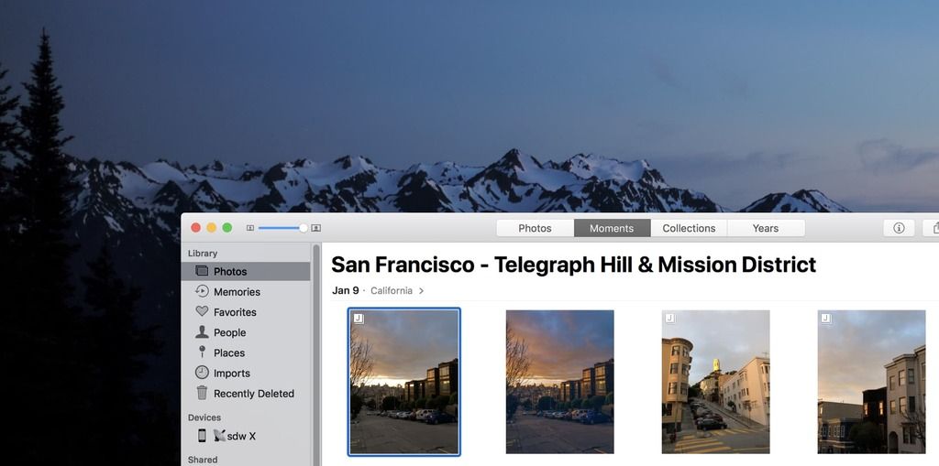Open Recently Deleted trash

click(253, 394)
